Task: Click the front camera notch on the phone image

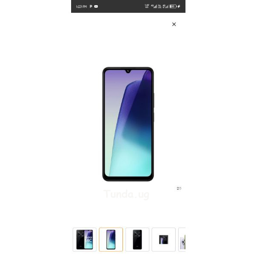Action: coord(128,71)
